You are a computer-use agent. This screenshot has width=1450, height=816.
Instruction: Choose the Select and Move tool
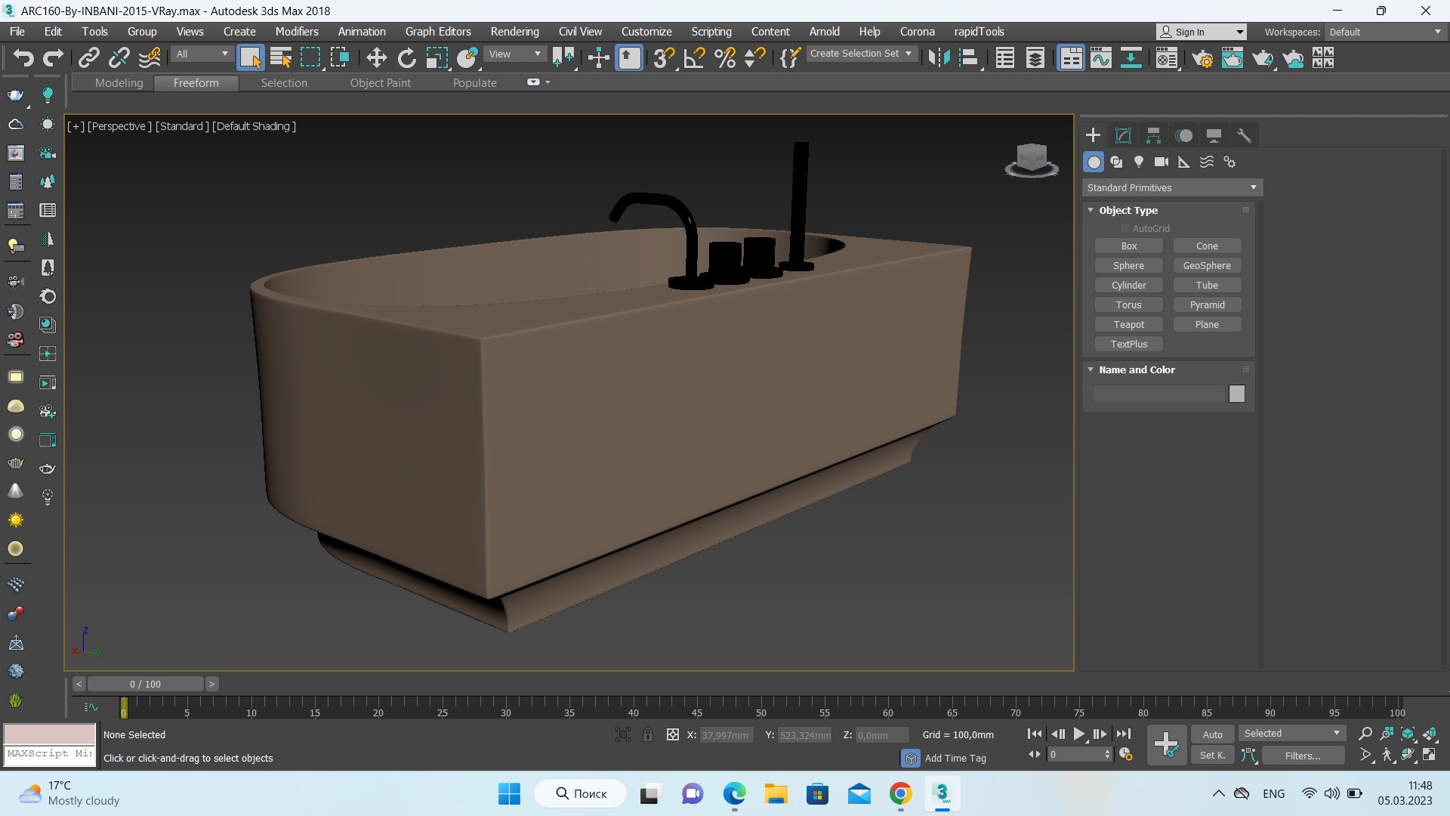point(376,57)
